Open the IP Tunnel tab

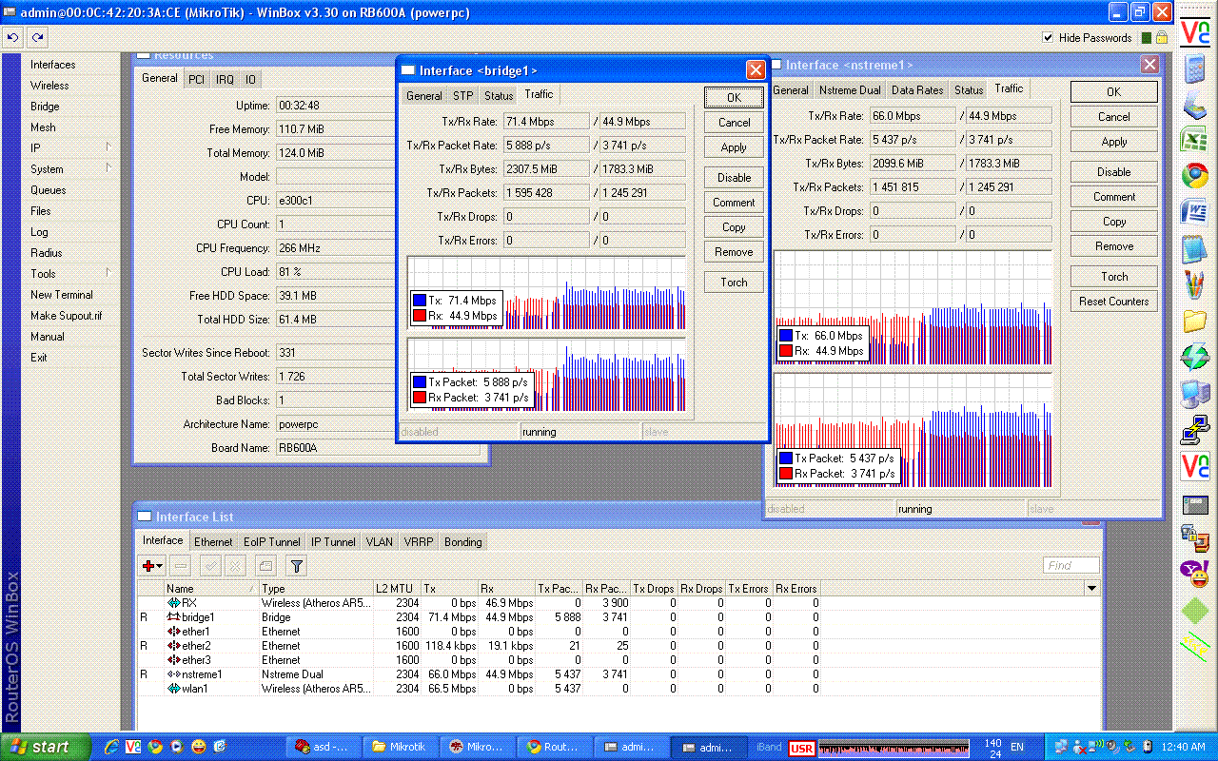click(333, 542)
